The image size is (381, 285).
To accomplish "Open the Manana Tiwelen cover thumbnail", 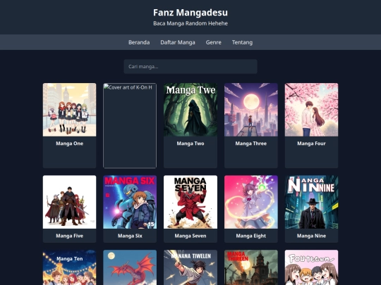I will click(x=190, y=267).
